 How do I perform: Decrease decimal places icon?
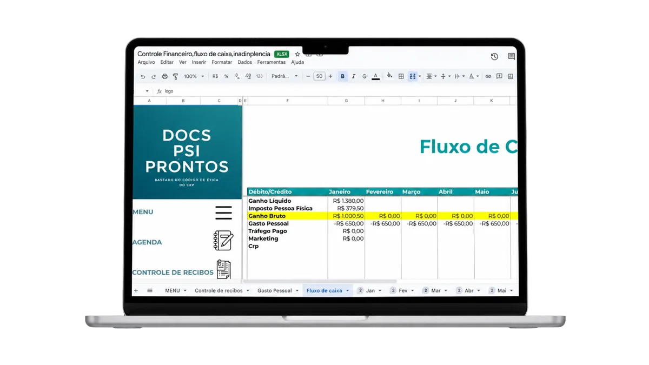[x=237, y=77]
